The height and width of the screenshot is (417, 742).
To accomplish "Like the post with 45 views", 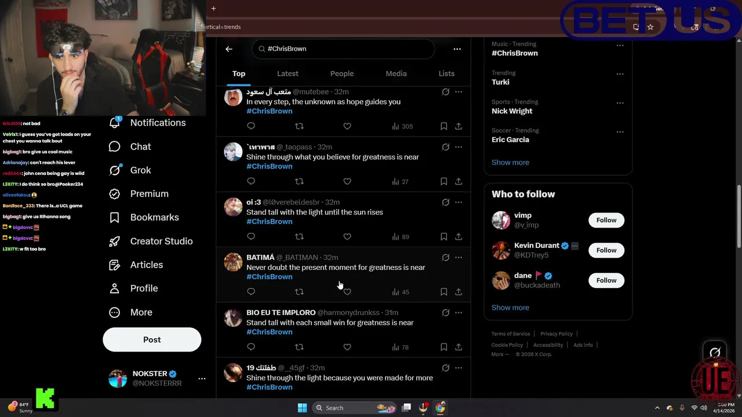I will pos(347,292).
